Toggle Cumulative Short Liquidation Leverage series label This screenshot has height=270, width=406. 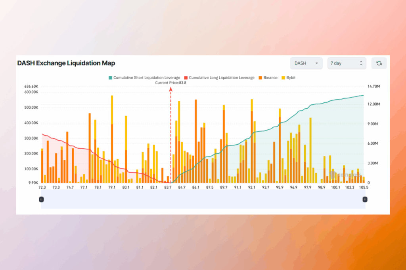(146, 78)
